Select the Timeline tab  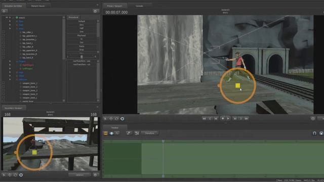pyautogui.click(x=115, y=128)
